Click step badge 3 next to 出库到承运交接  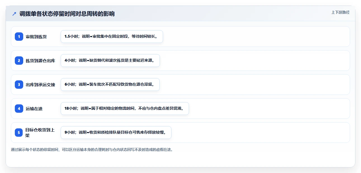(x=19, y=85)
